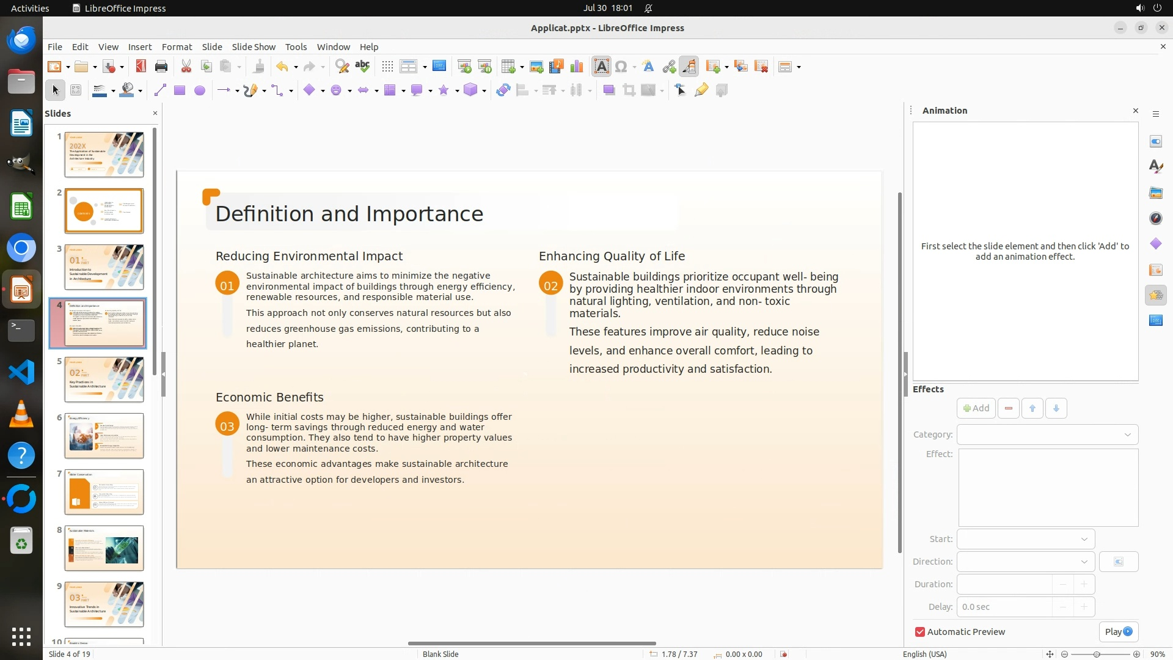Expand the Category dropdown
The image size is (1173, 660).
point(1047,435)
